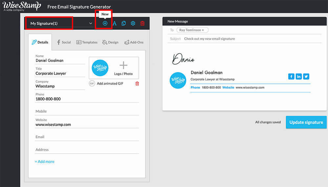Click the plus to add Logo / Photo

click(x=123, y=65)
